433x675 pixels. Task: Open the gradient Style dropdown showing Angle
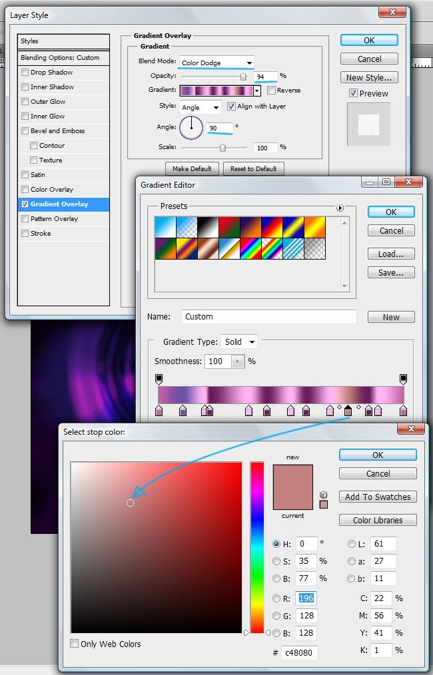(199, 107)
